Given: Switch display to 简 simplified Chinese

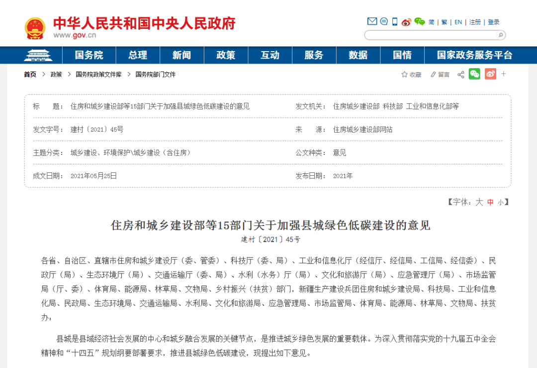Looking at the screenshot, I should [432, 21].
